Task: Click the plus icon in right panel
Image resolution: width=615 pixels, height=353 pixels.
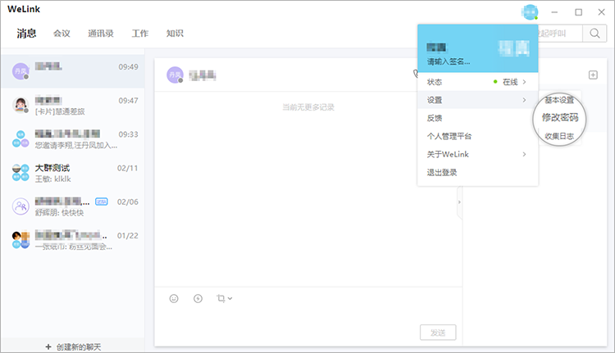Action: click(593, 75)
